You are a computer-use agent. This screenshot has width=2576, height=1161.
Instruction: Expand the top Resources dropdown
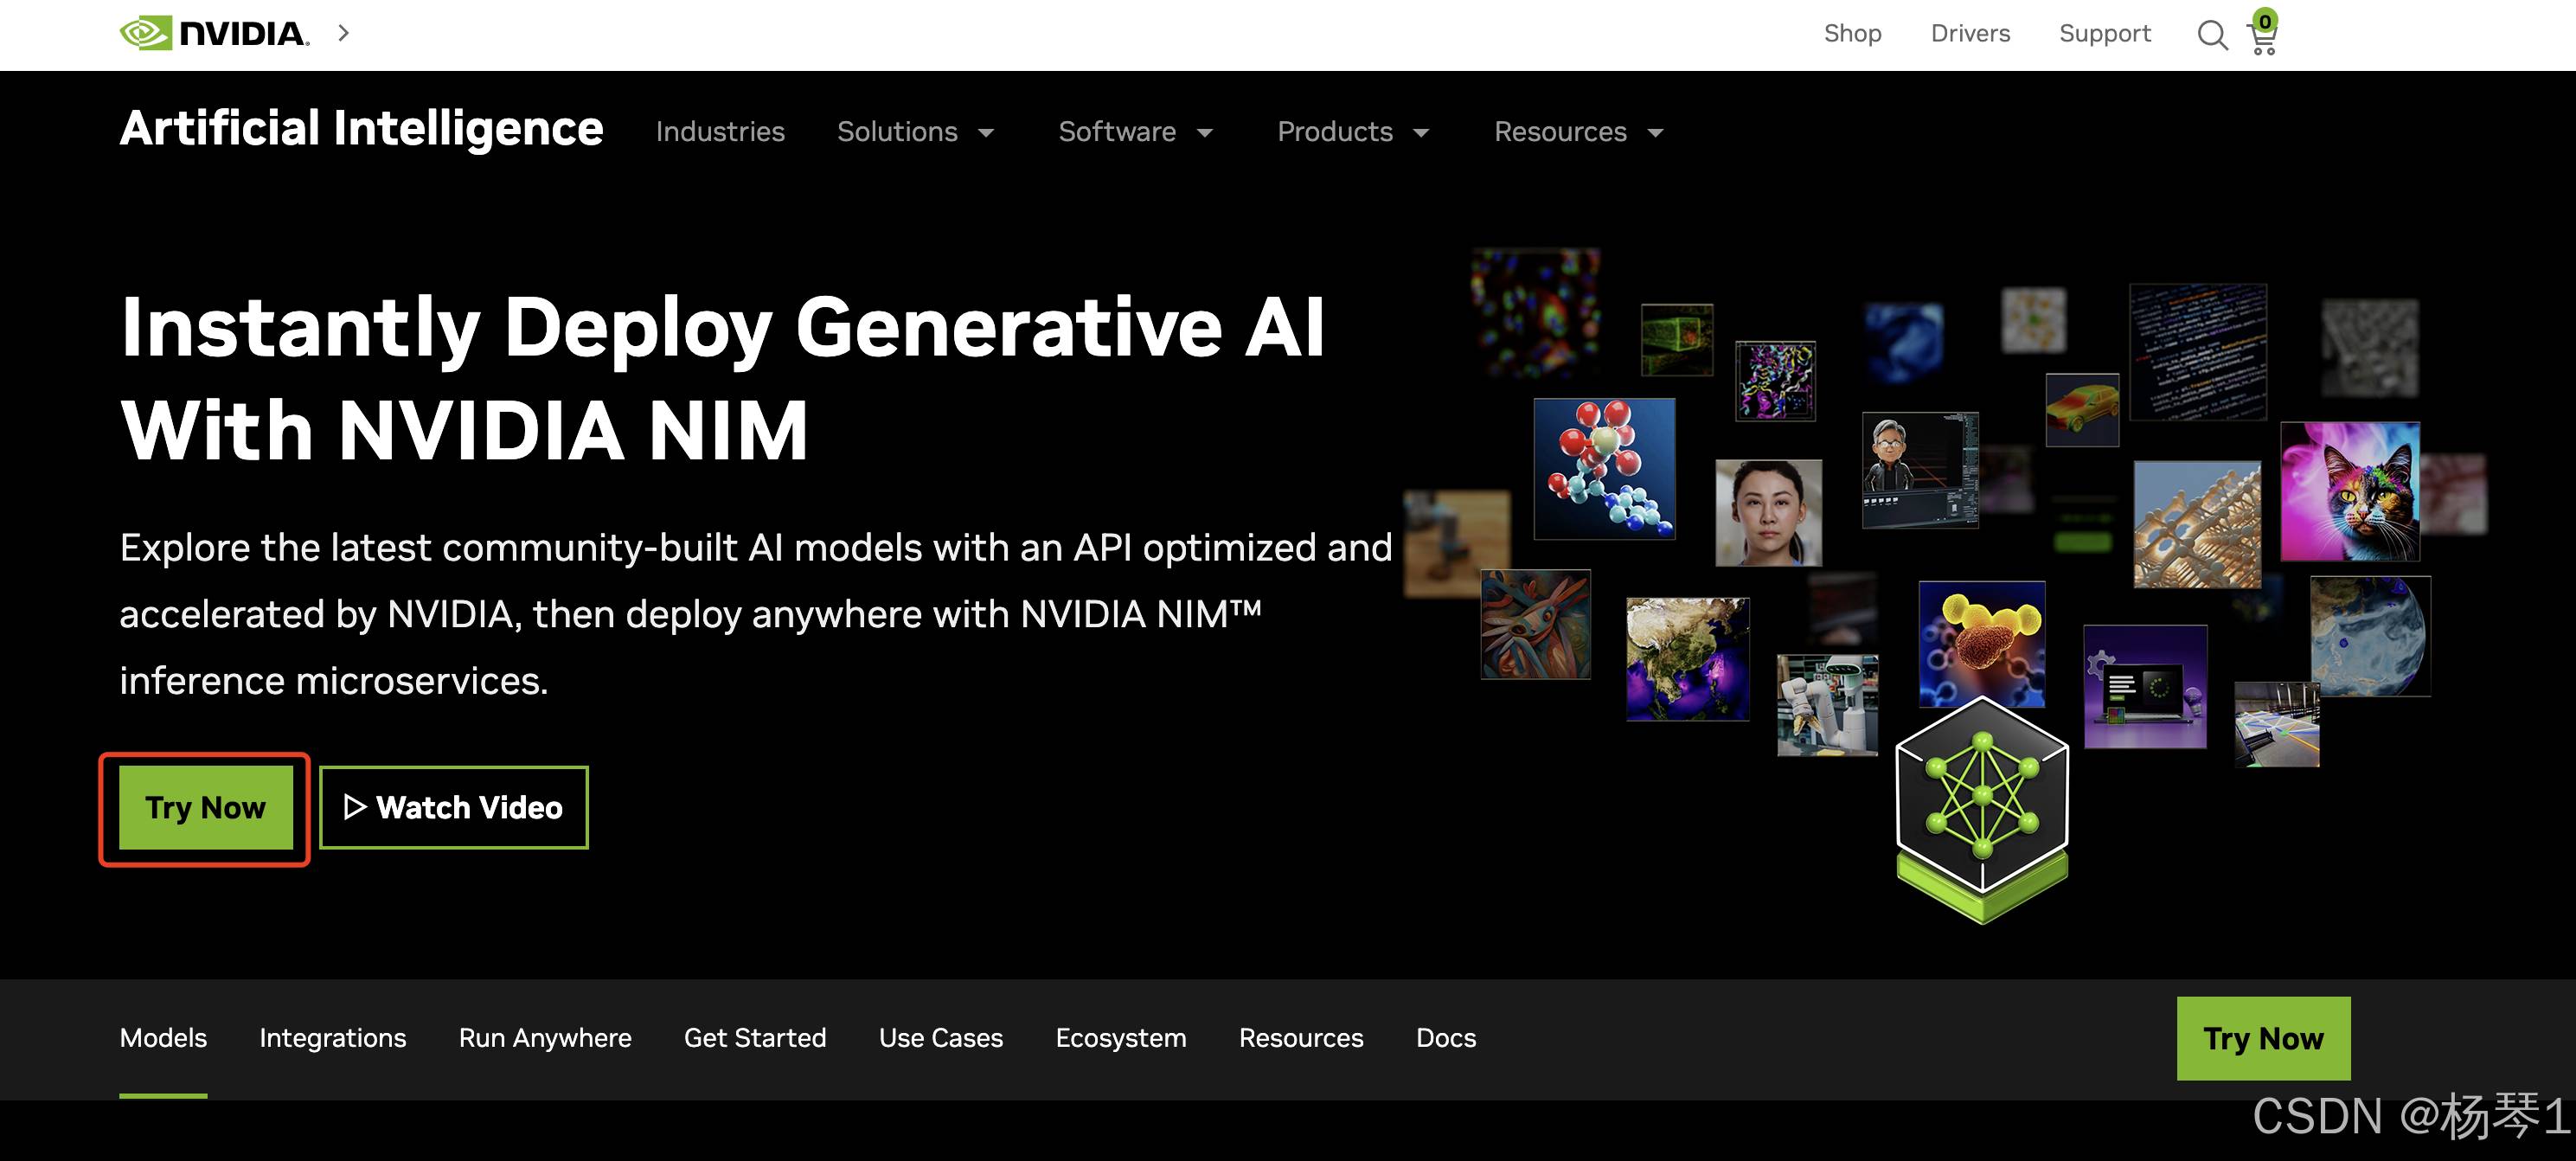(x=1578, y=131)
